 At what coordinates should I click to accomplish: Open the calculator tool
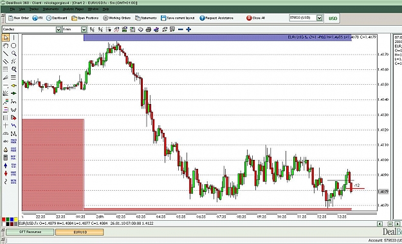pos(6,157)
